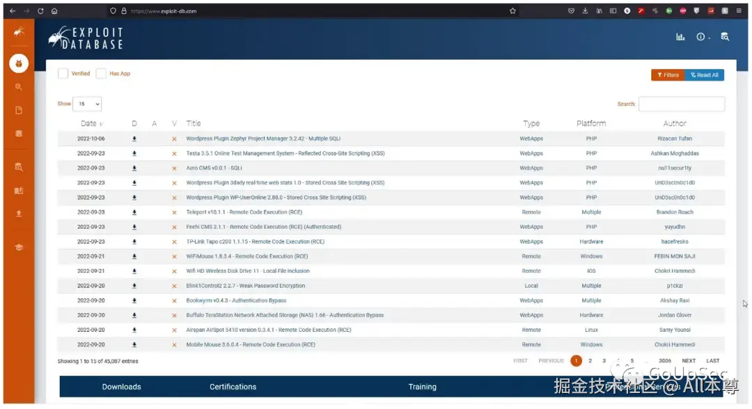Viewport: 752px width, 409px height.
Task: Click the Filters button
Action: click(x=668, y=75)
